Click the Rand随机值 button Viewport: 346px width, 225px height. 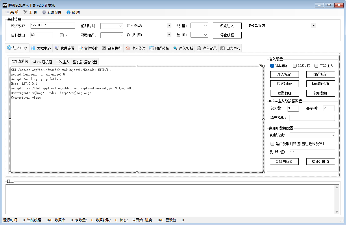tap(321, 84)
